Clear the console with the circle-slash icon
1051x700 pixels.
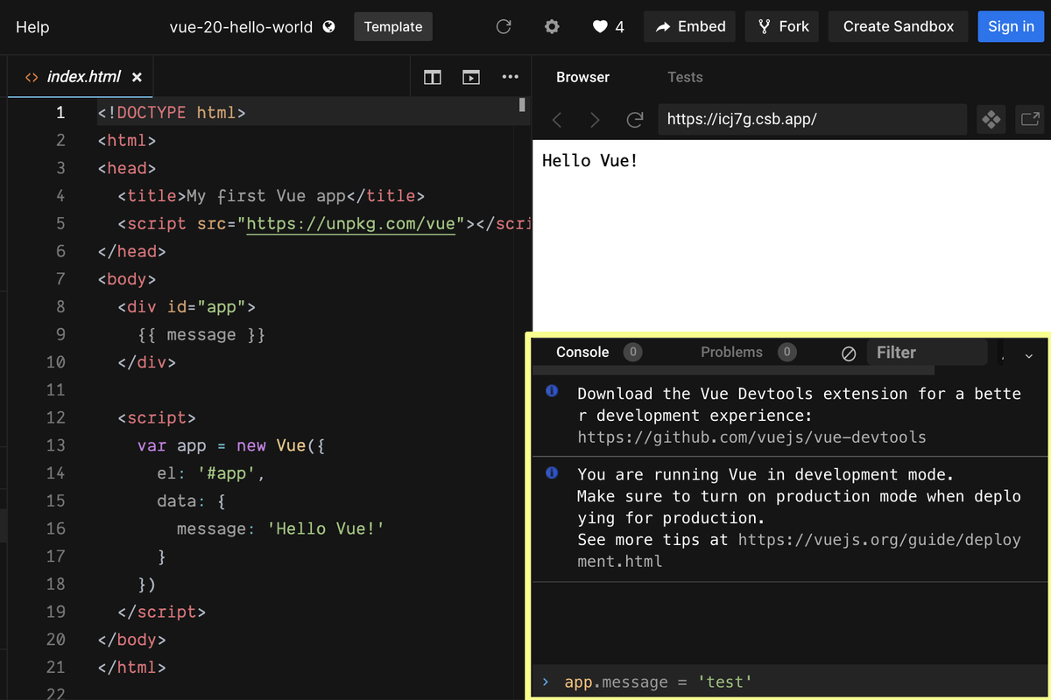pyautogui.click(x=849, y=353)
